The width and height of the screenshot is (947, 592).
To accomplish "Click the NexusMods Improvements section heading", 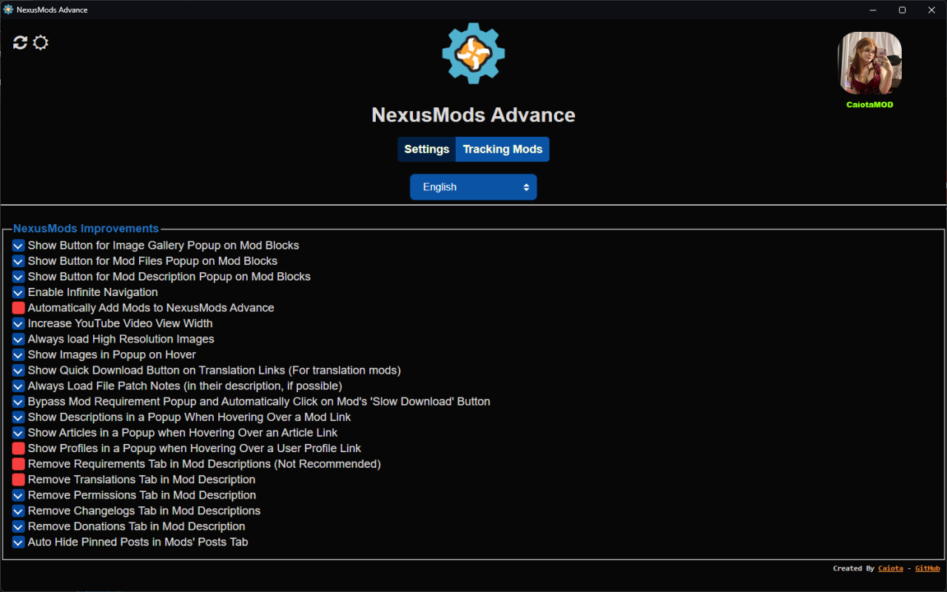I will click(x=86, y=229).
